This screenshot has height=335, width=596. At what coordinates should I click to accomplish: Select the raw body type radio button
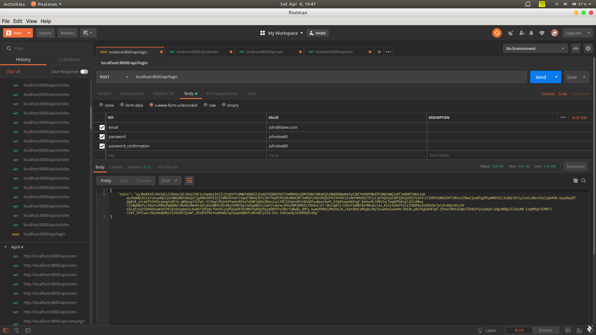[x=205, y=105]
